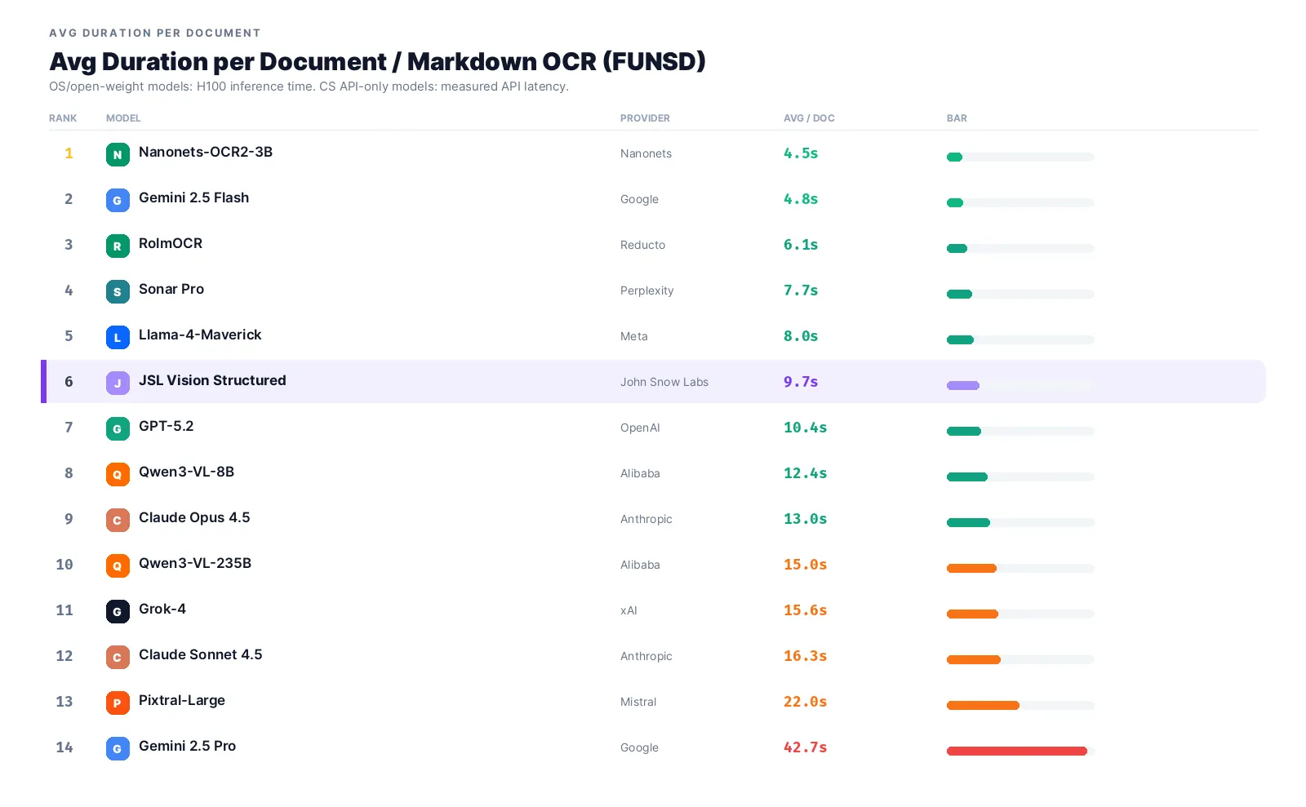Click the Sonar Pro model name
Image resolution: width=1306 pixels, height=807 pixels.
(x=171, y=289)
